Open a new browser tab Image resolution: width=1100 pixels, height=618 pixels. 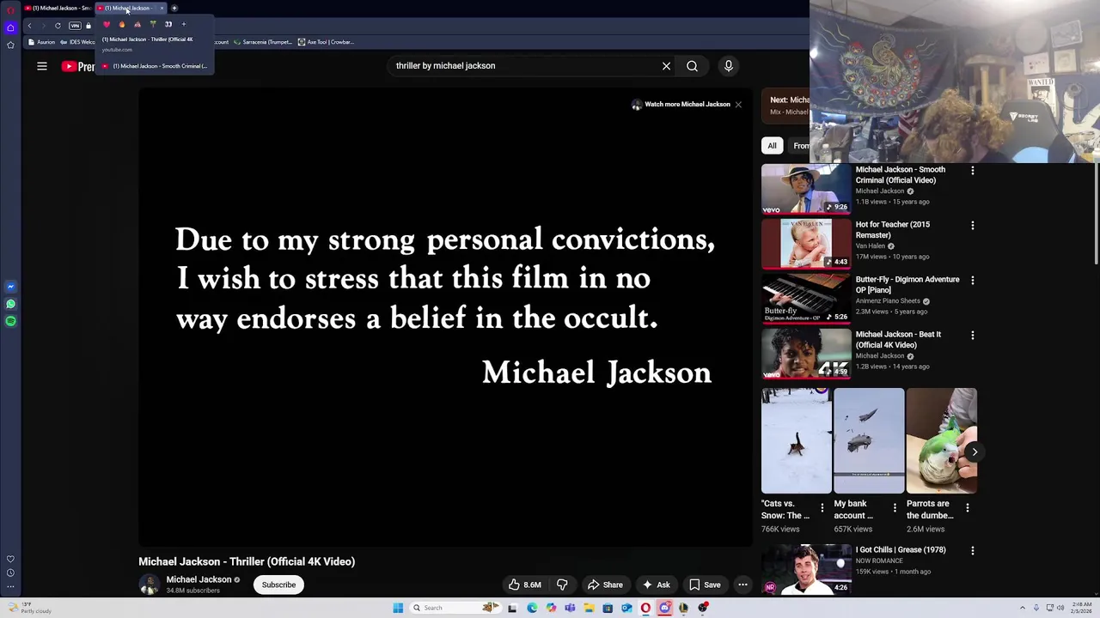[x=174, y=8]
